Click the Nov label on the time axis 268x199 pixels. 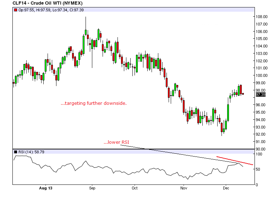183,188
